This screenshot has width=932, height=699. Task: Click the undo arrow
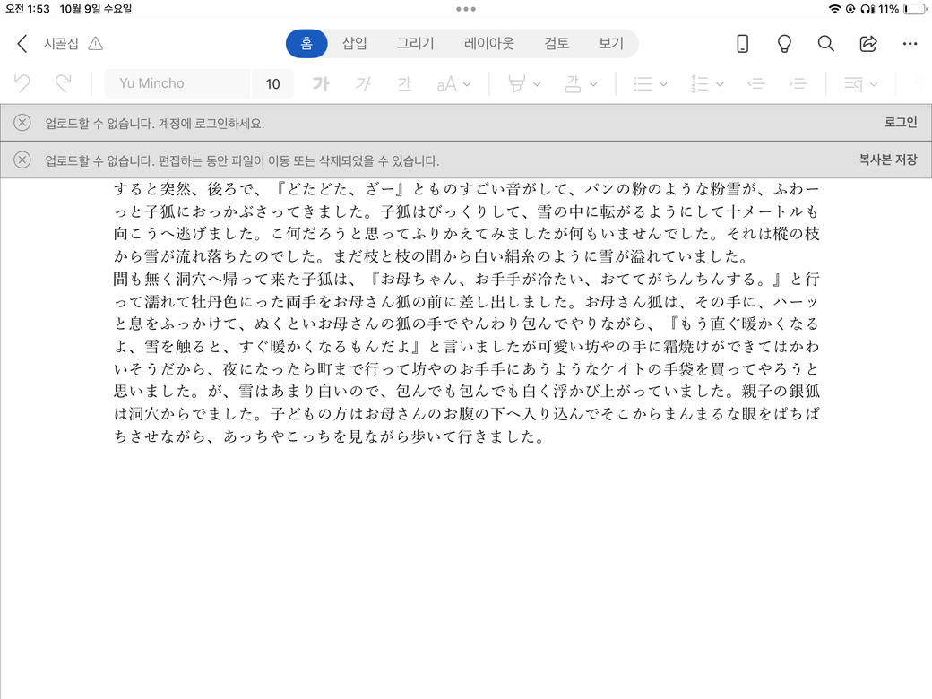point(22,83)
